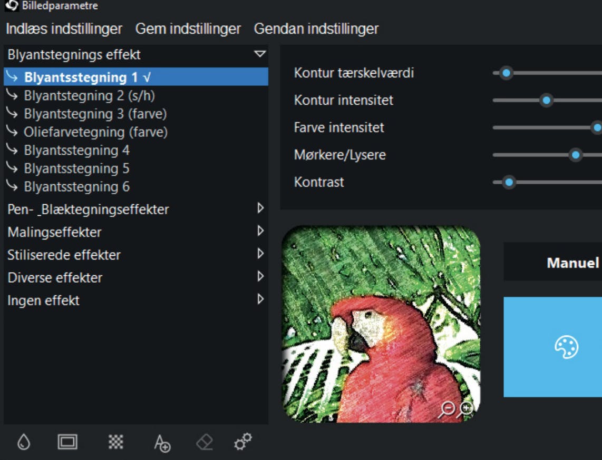Select the eraser icon
This screenshot has width=602, height=460.
coord(204,442)
